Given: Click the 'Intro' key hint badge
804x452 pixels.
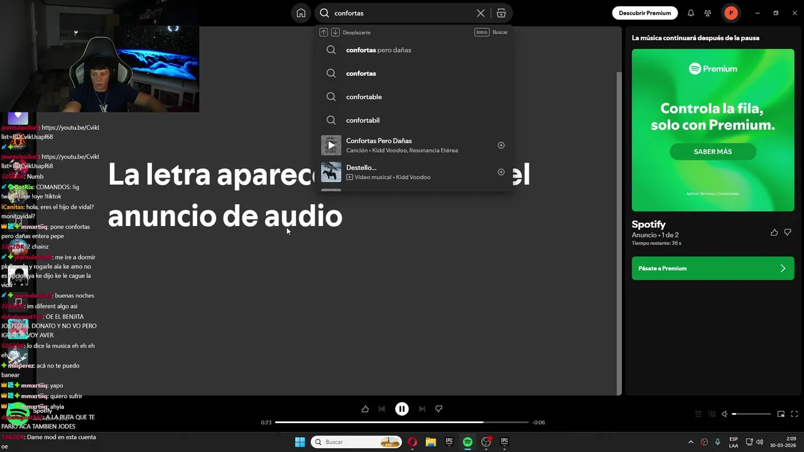Looking at the screenshot, I should 481,32.
